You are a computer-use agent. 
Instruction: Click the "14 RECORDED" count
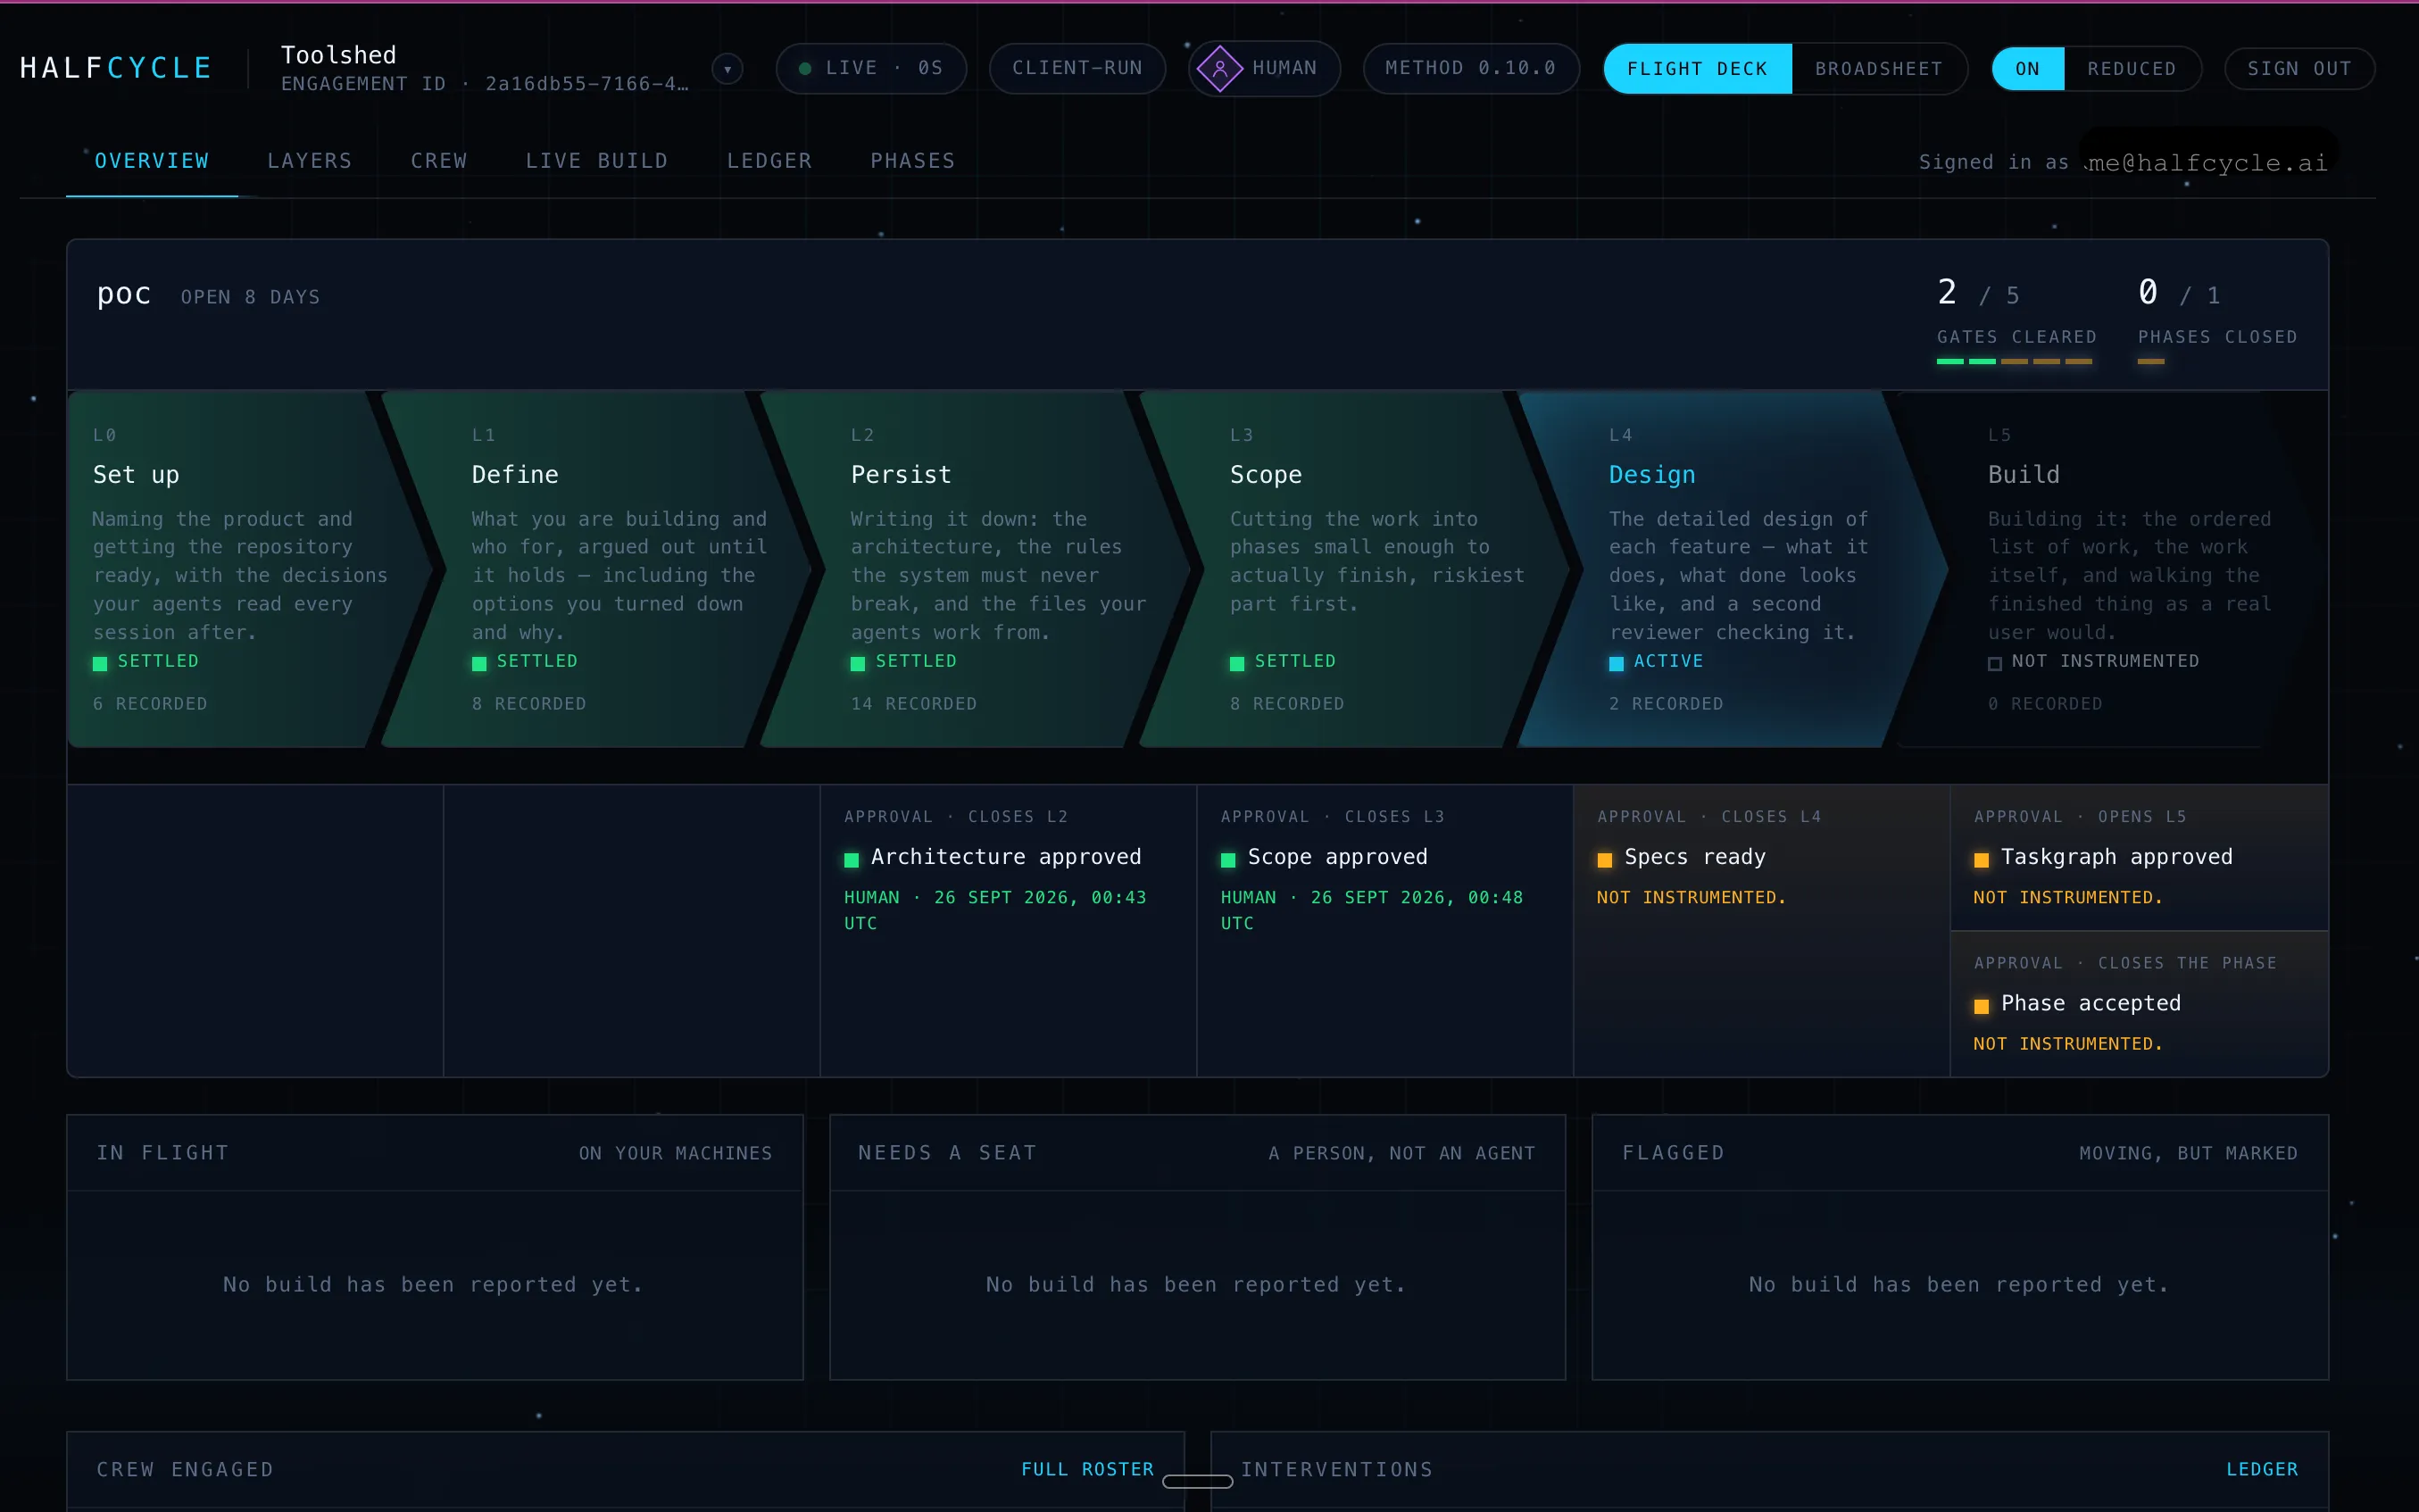pos(914,704)
